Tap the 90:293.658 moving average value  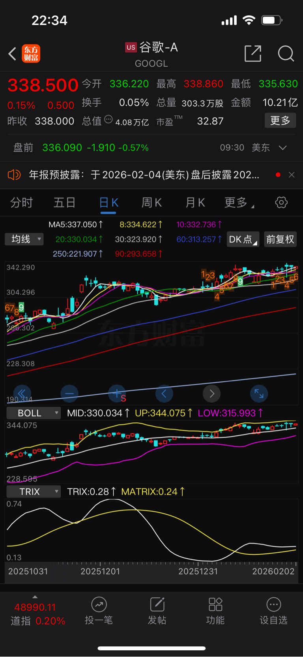(x=139, y=254)
